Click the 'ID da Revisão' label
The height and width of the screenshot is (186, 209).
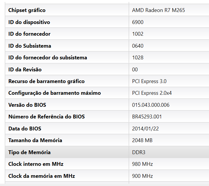25,70
